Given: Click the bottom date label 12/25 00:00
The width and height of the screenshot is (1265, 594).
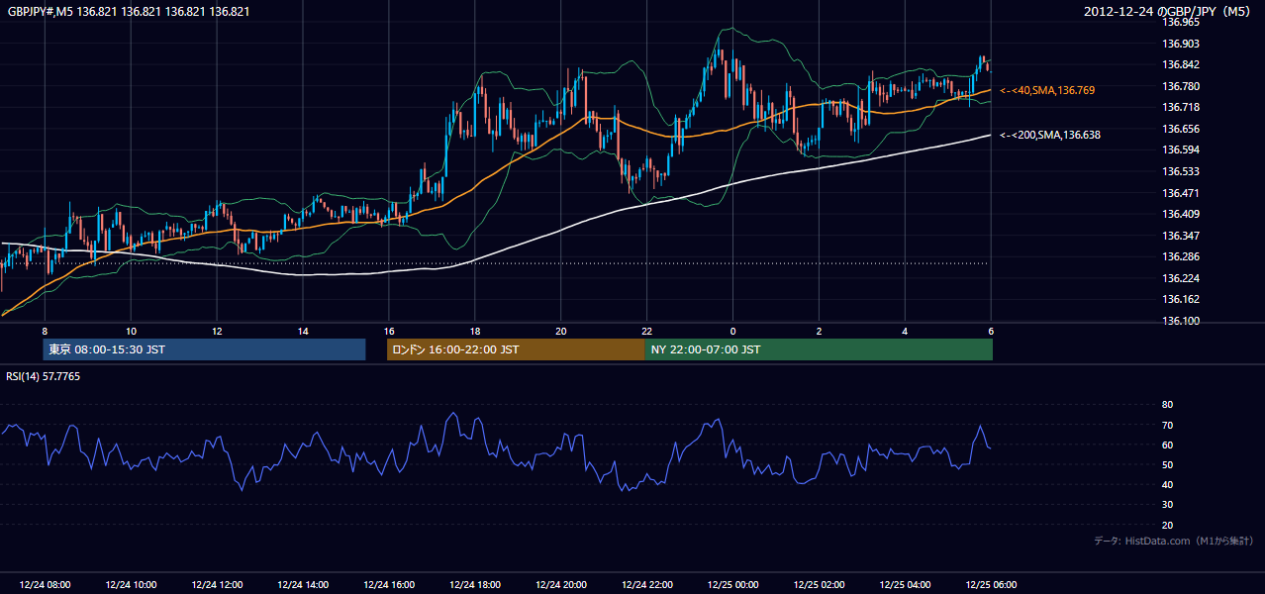Looking at the screenshot, I should click(733, 585).
